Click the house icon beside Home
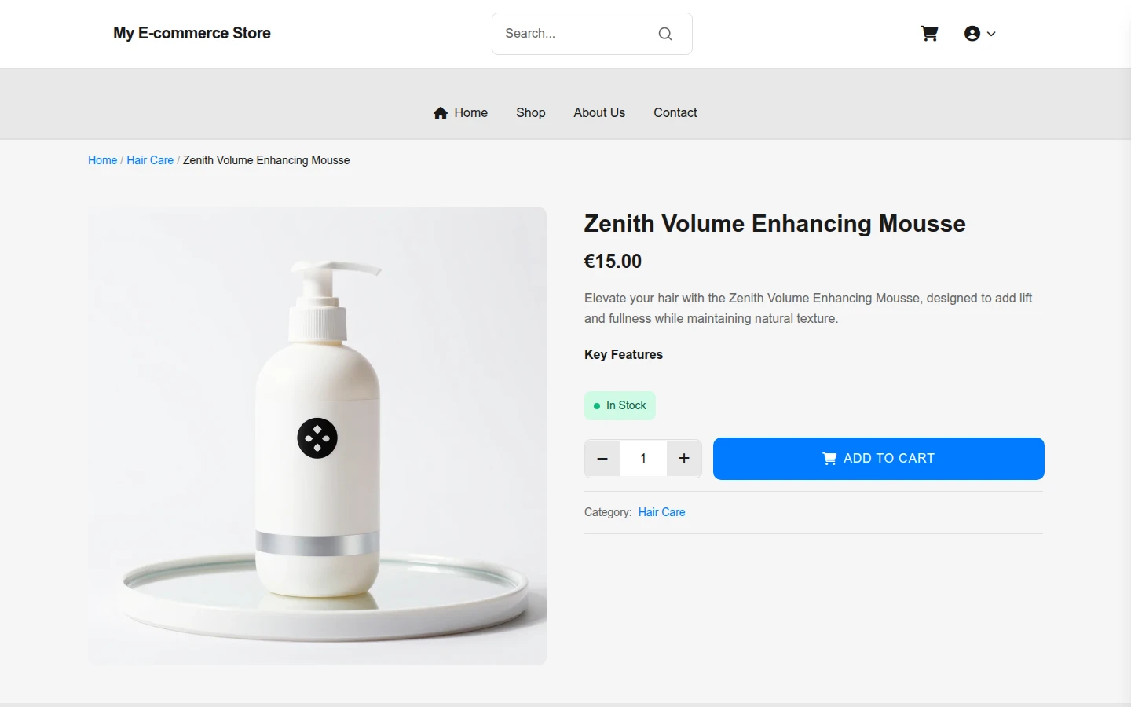This screenshot has width=1131, height=707. 441,113
